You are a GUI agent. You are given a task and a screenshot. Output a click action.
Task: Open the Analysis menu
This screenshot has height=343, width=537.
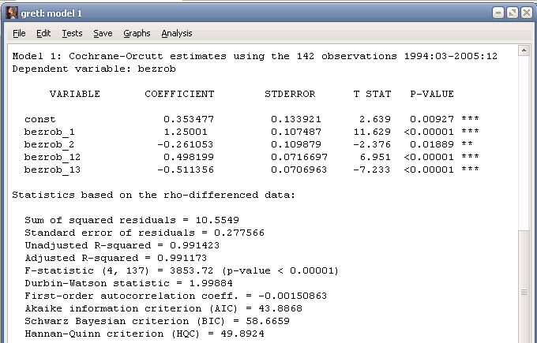(177, 34)
